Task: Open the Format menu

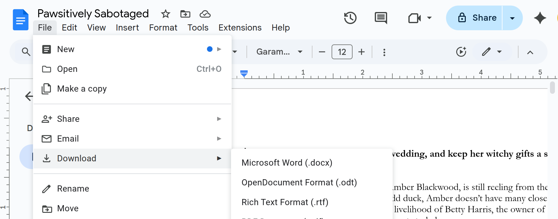Action: pos(163,27)
